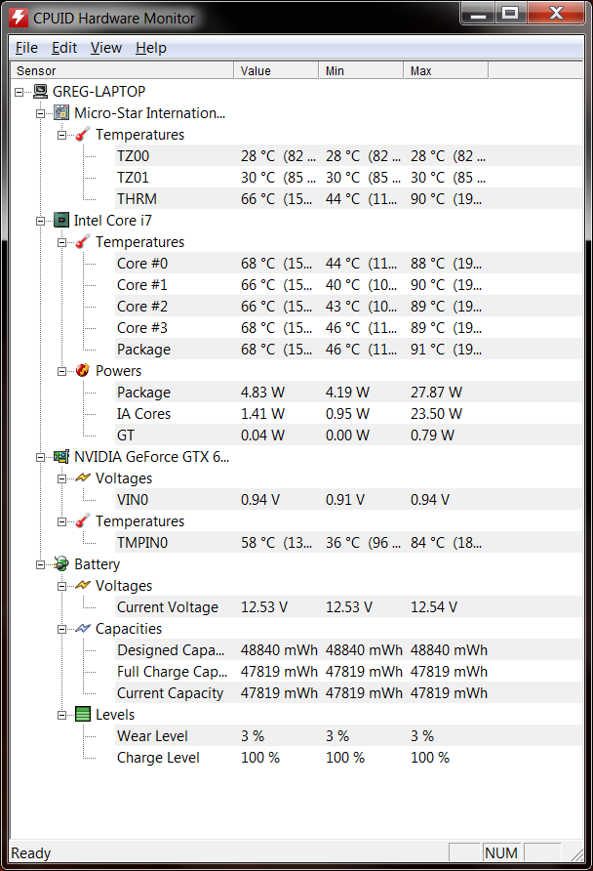Viewport: 593px width, 871px height.
Task: Select the THRM temperature row
Action: (349, 199)
